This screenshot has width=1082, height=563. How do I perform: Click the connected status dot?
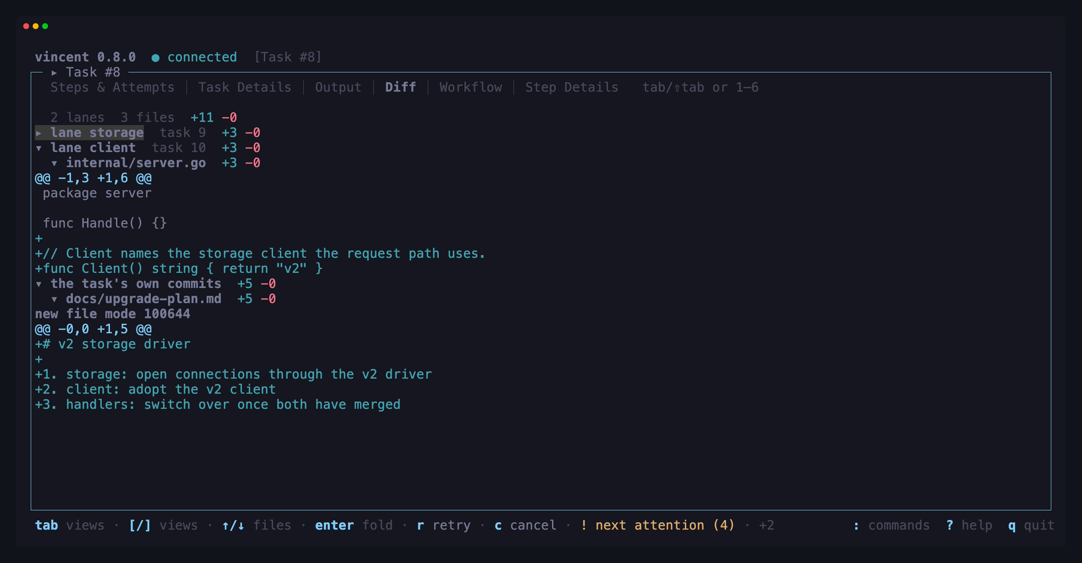[x=156, y=58]
